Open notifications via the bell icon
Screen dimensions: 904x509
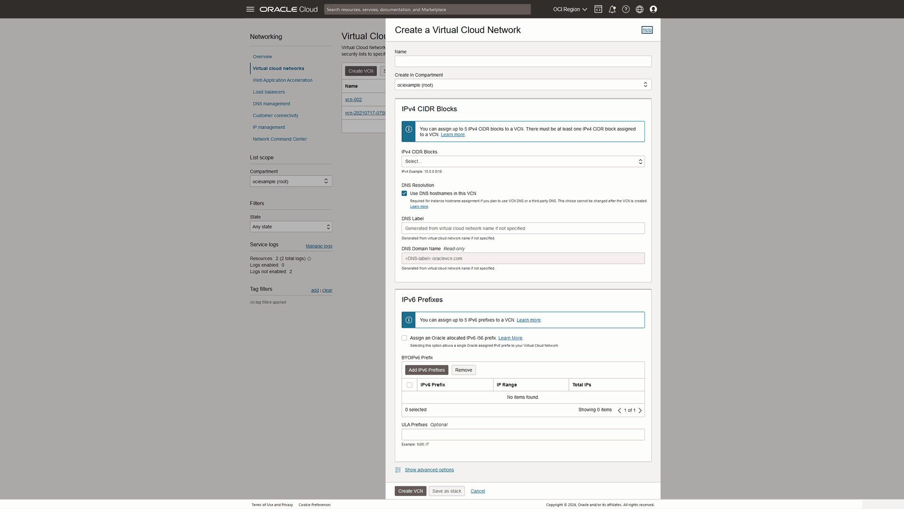pyautogui.click(x=612, y=9)
